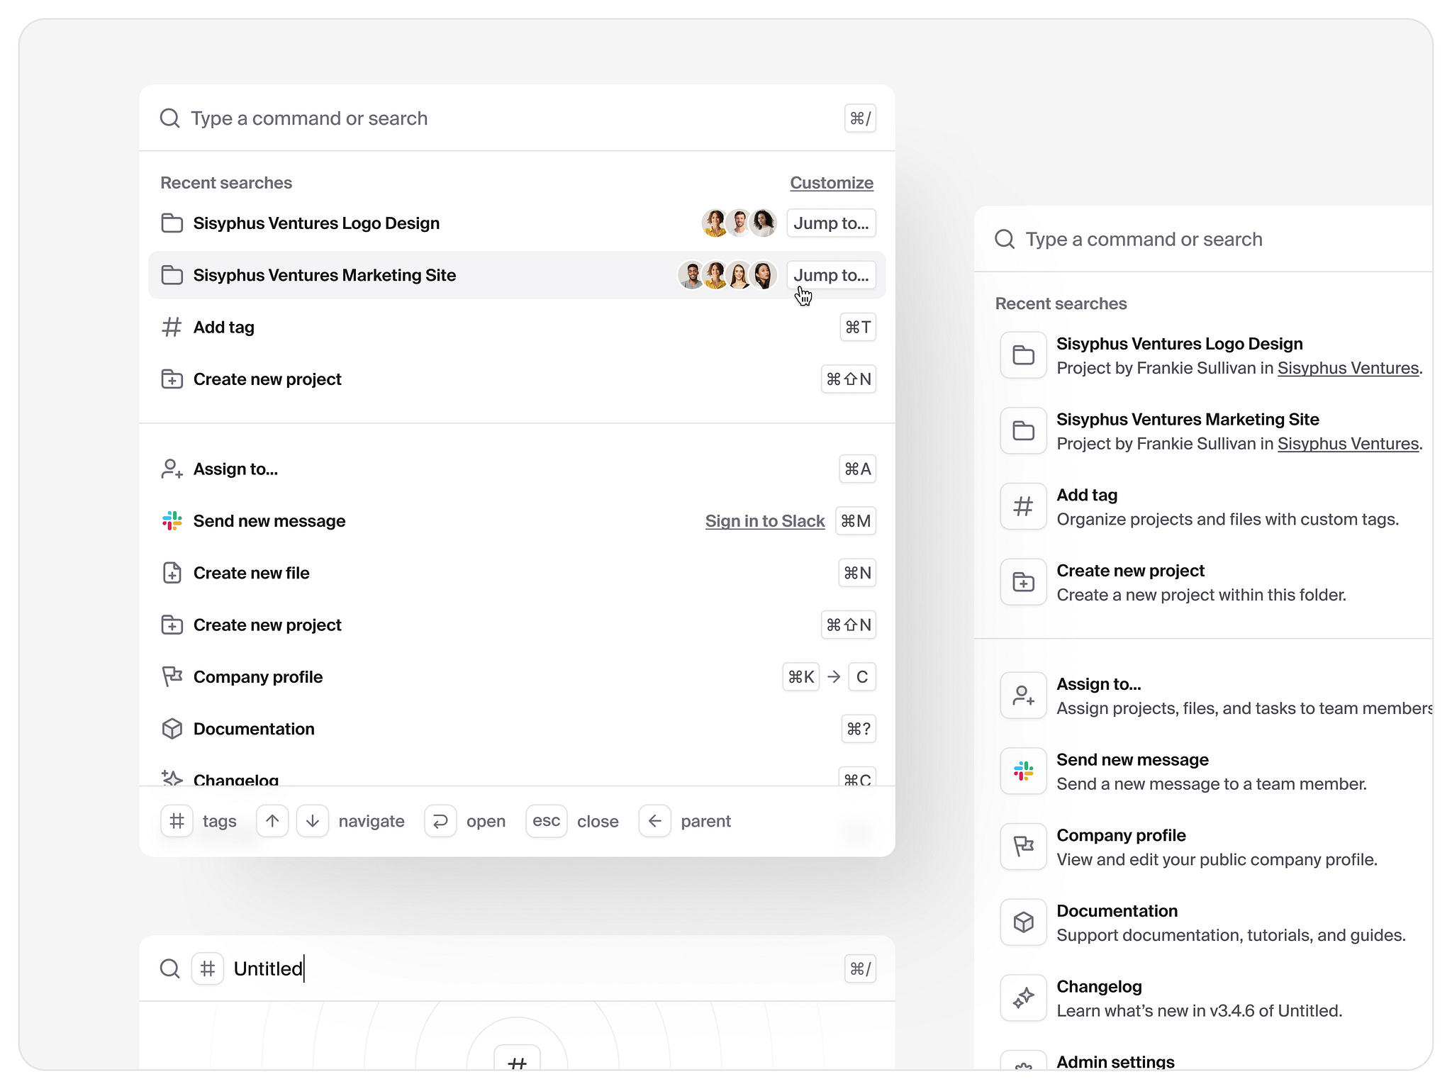Click the folder icon for Sisyphus Ventures Logo Design
The image size is (1452, 1089).
click(x=172, y=223)
